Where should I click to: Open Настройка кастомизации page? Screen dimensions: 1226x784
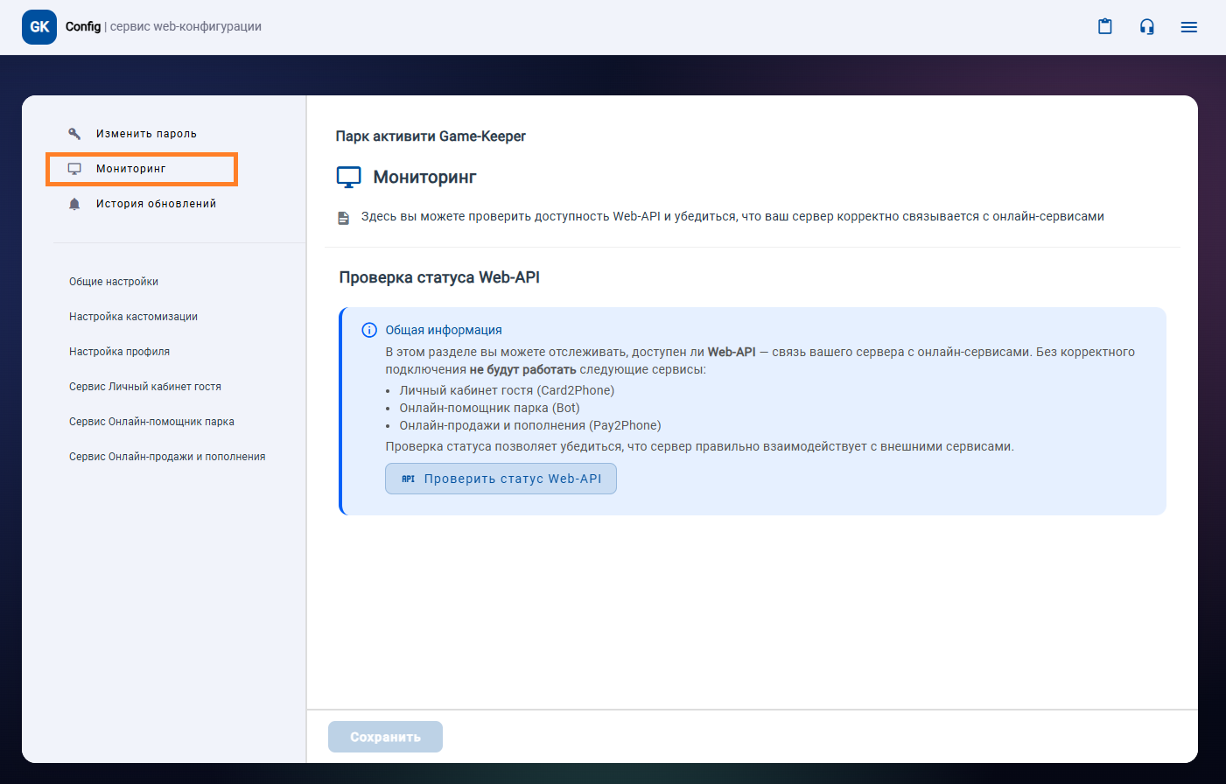tap(133, 317)
